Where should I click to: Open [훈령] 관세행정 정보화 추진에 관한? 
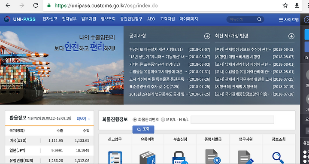244,49
